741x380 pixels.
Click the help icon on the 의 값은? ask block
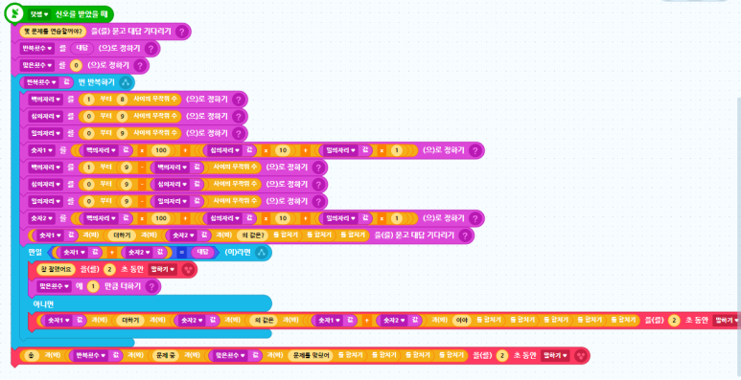pyautogui.click(x=465, y=235)
